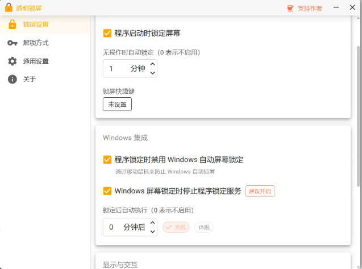Screen dimensions: 362x269
Task: Click the lock icon for 锁屏设置
Action: tap(13, 24)
